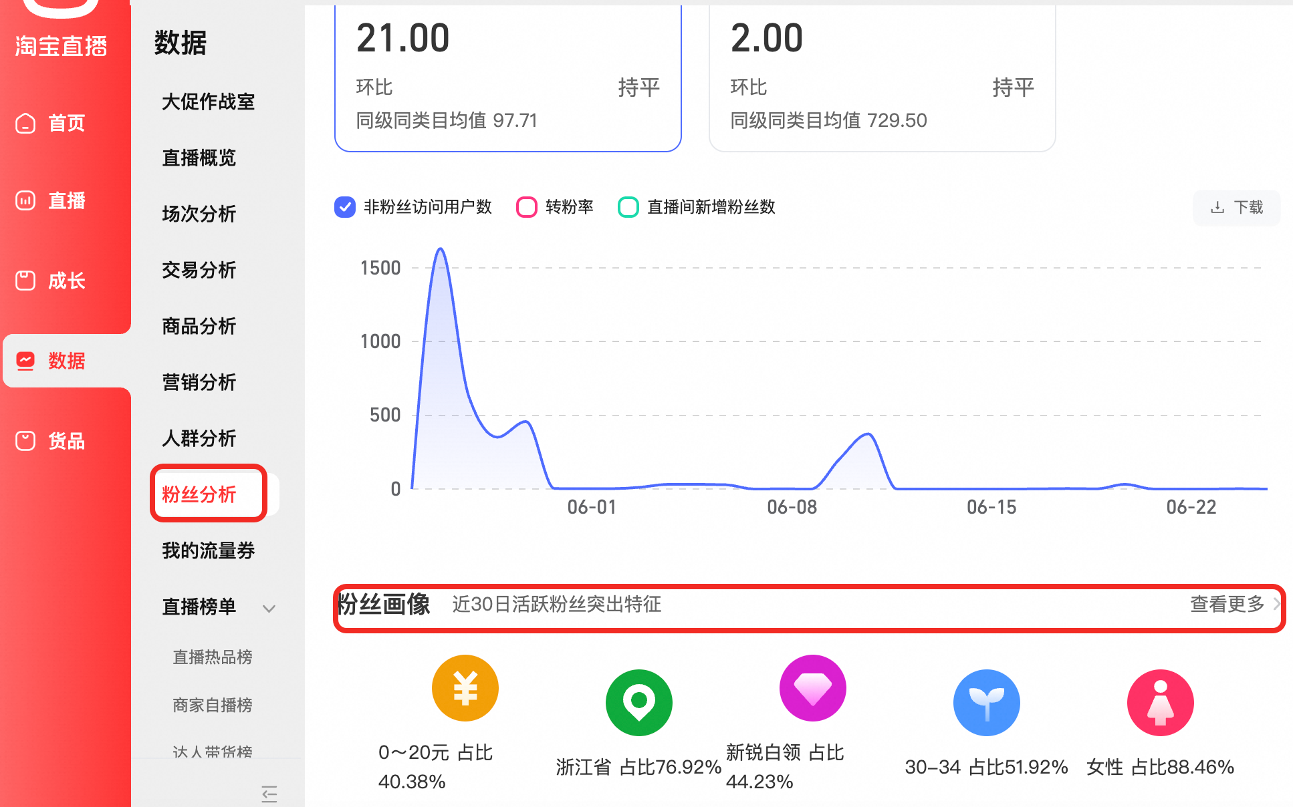Screen dimensions: 1293x807
Task: Open 场次分析 menu item
Action: [x=199, y=214]
